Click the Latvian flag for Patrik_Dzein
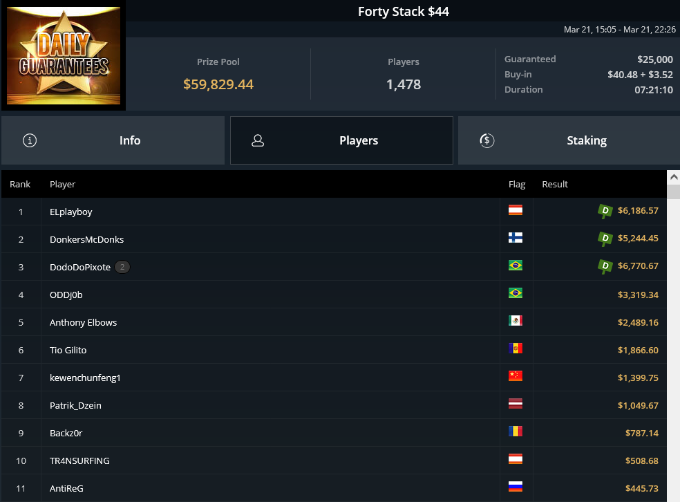This screenshot has height=502, width=680. point(516,404)
